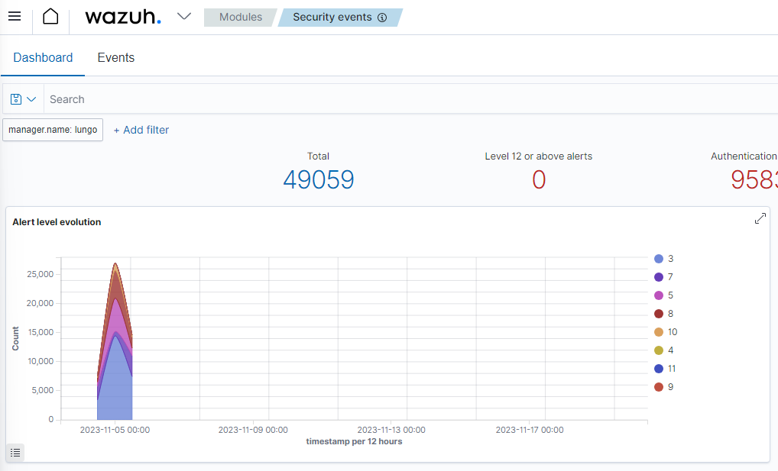Click the home icon in the header
Viewport: 778px width, 471px height.
tap(50, 16)
